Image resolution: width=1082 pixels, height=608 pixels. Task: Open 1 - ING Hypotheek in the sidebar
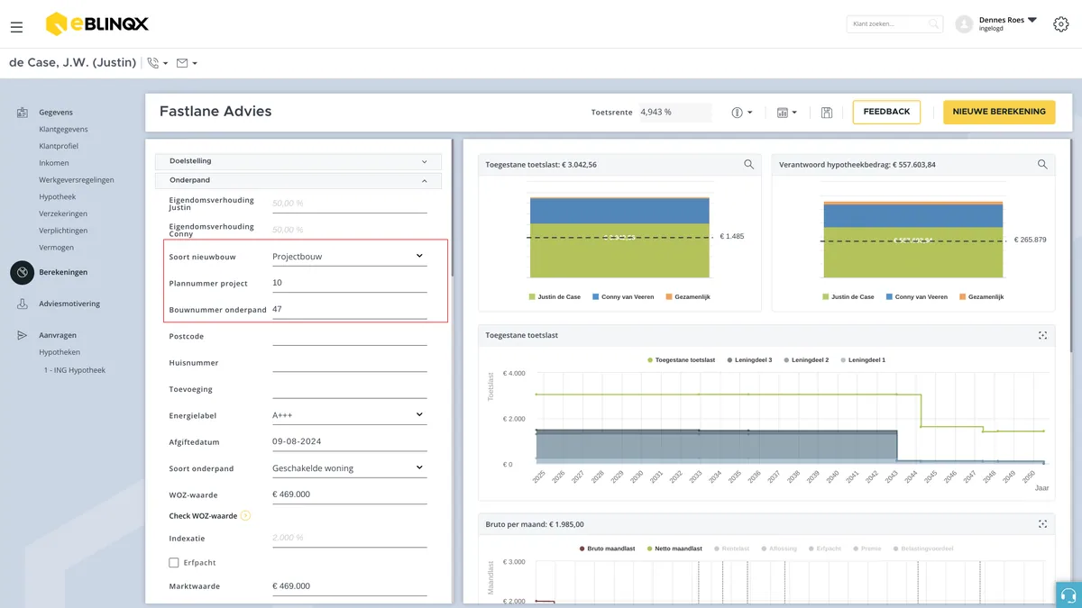click(75, 370)
